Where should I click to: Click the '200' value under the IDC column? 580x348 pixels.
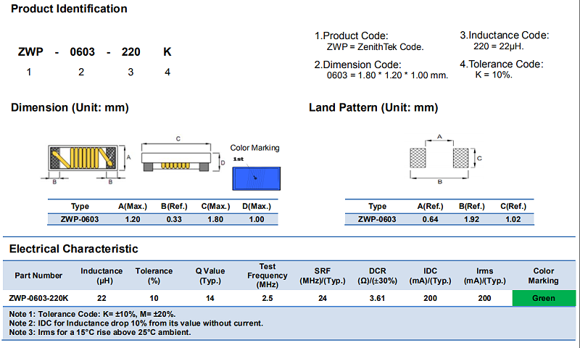click(430, 298)
